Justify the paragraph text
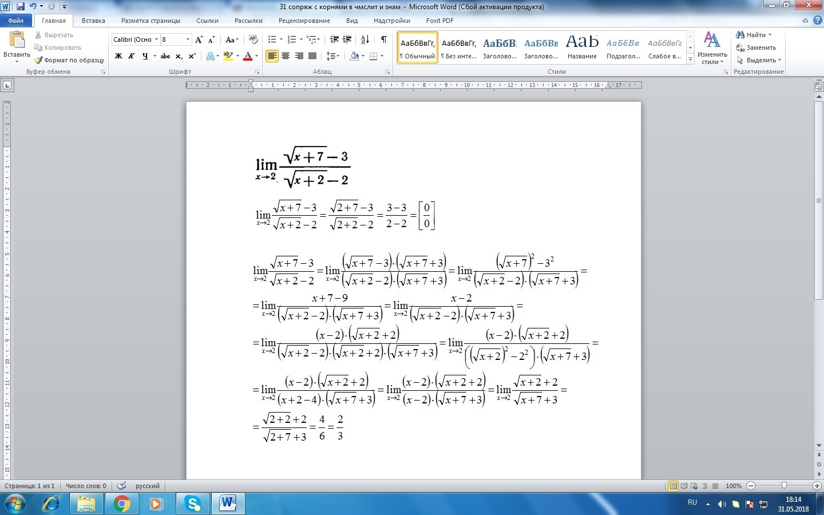Screen dimensions: 824x515 [312, 56]
